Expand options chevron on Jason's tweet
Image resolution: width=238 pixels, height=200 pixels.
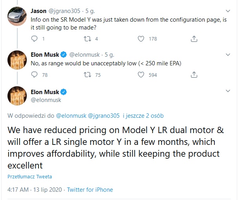pyautogui.click(x=228, y=11)
